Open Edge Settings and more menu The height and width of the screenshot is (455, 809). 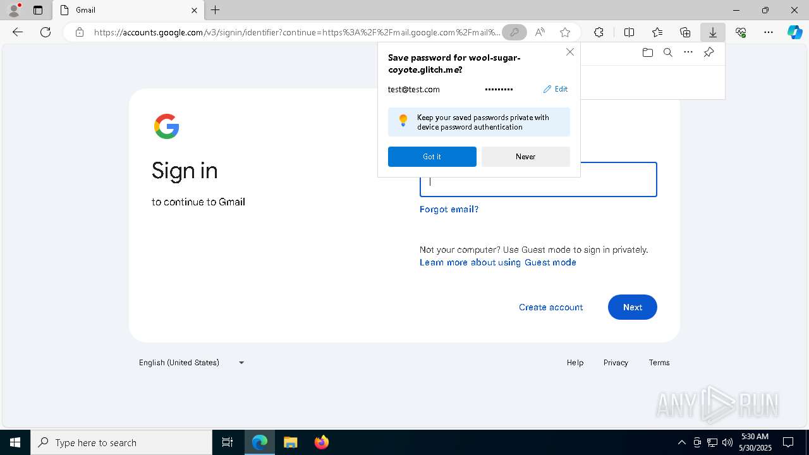click(769, 32)
